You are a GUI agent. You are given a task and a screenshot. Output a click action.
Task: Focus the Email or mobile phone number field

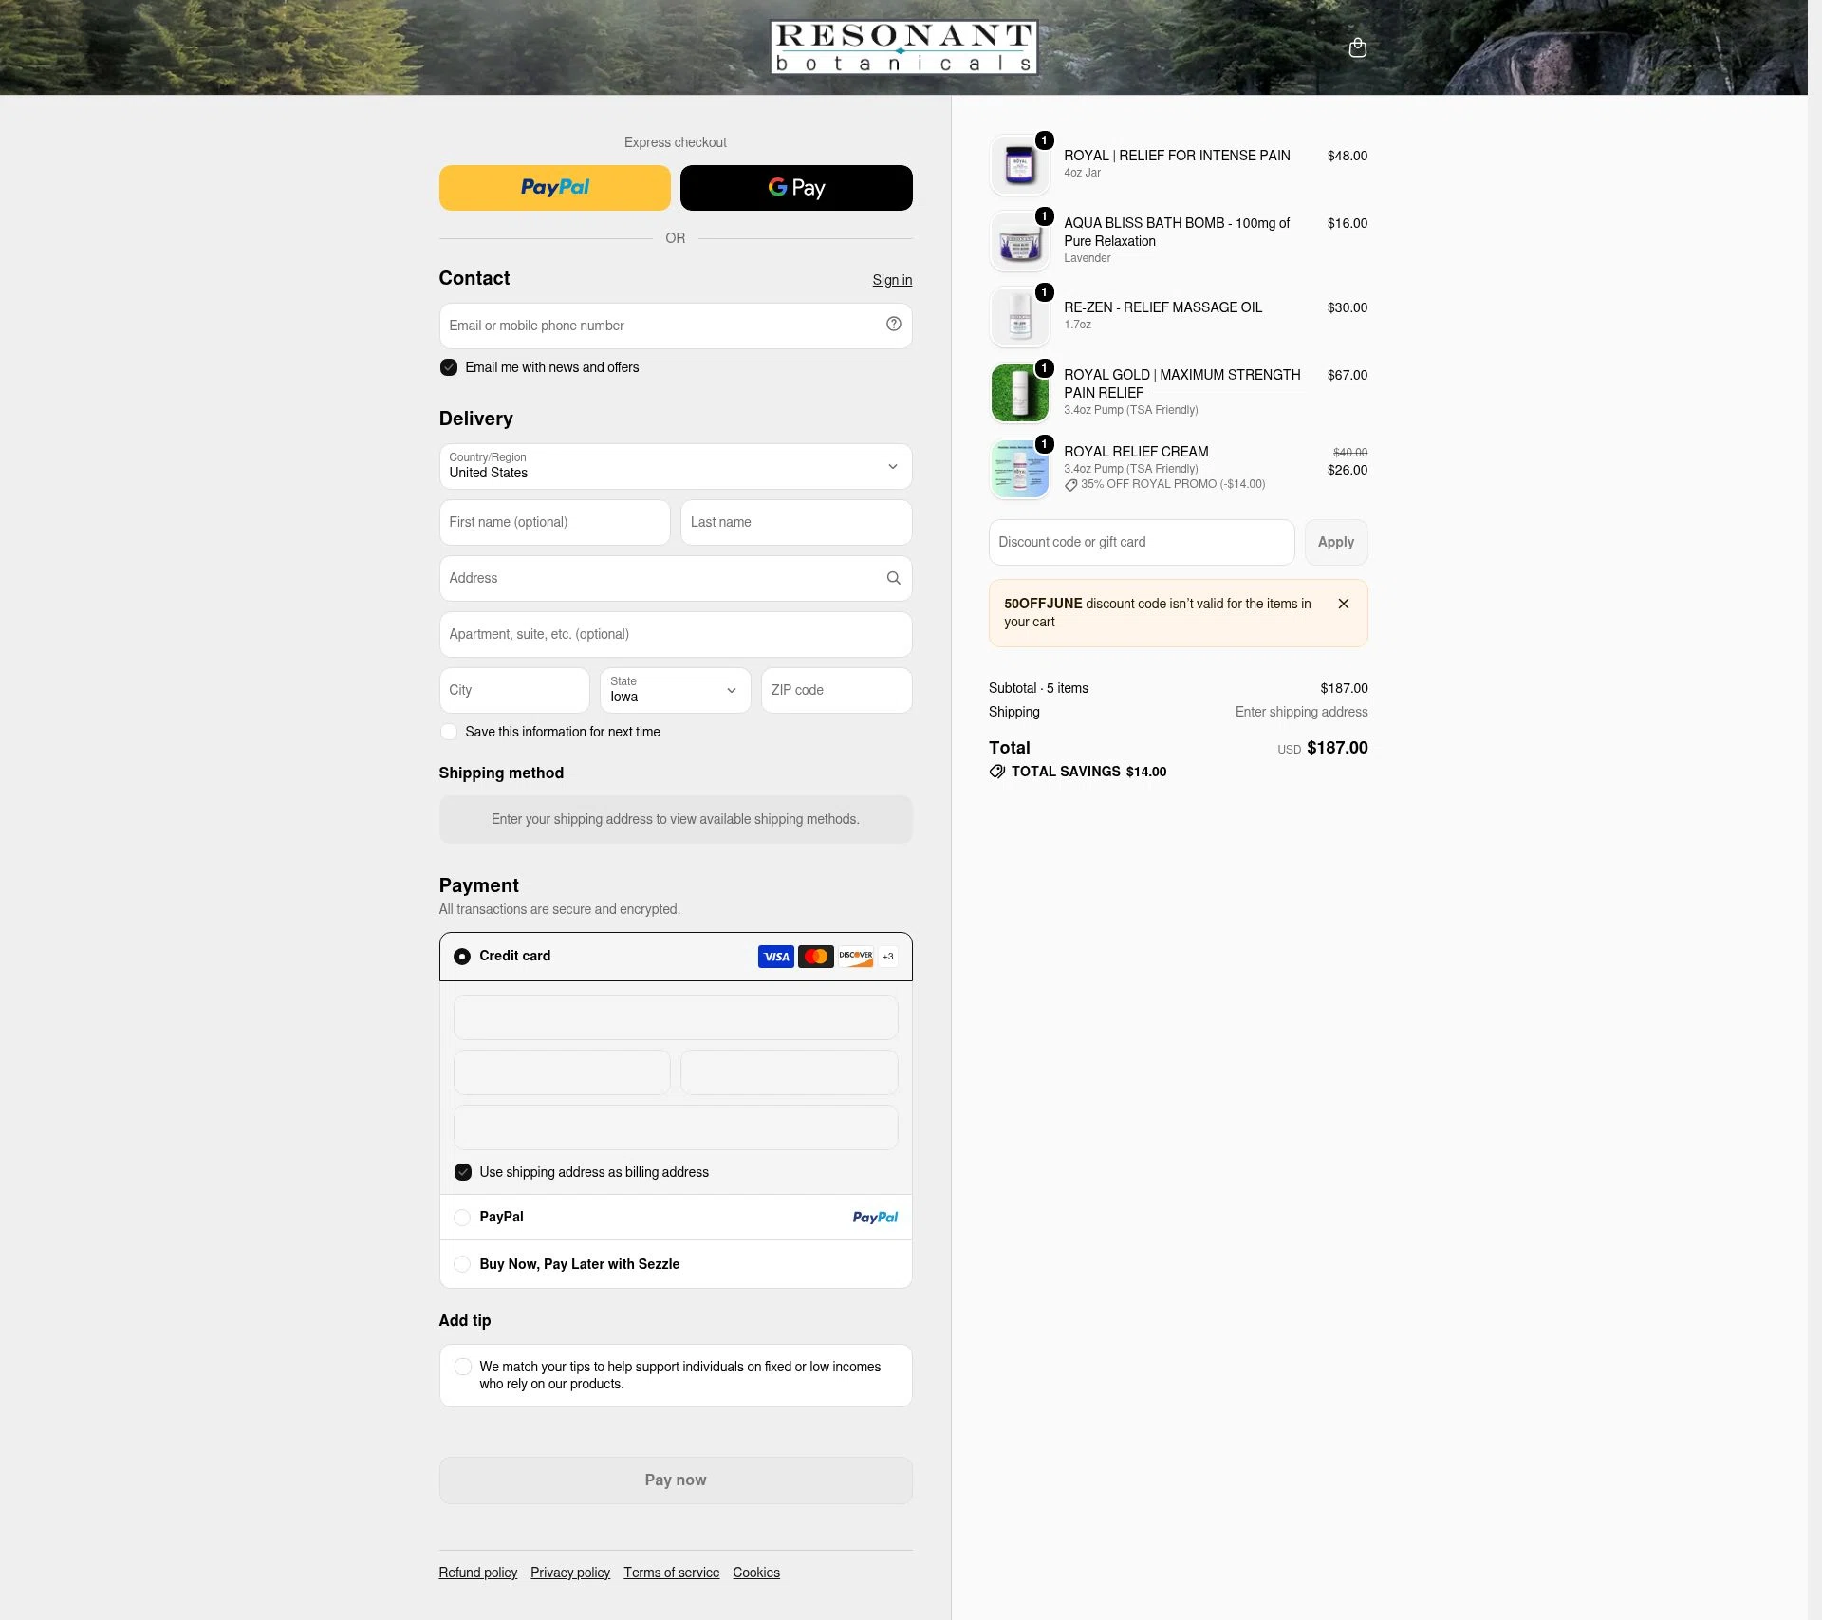point(676,326)
